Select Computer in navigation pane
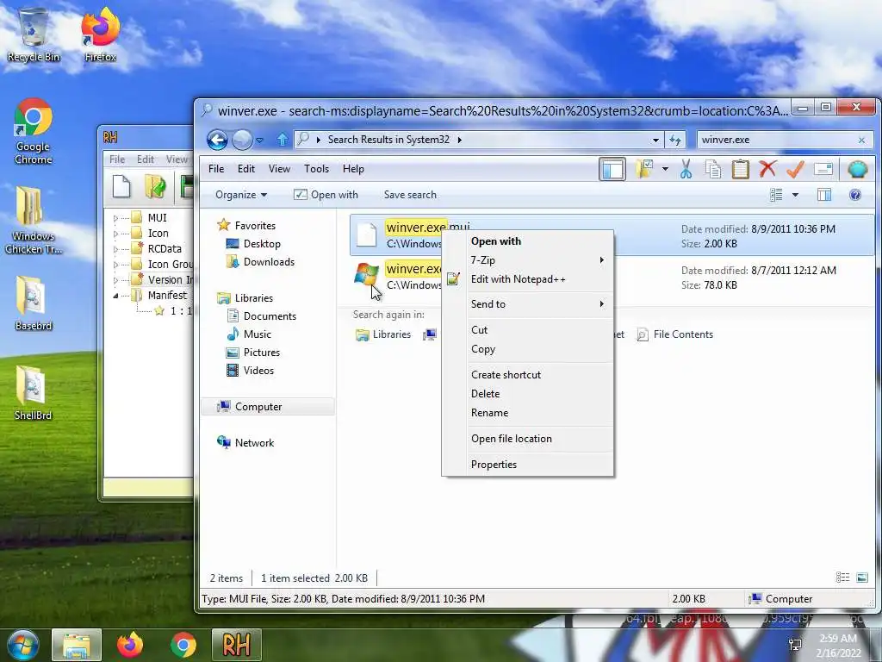Image resolution: width=882 pixels, height=662 pixels. click(268, 407)
